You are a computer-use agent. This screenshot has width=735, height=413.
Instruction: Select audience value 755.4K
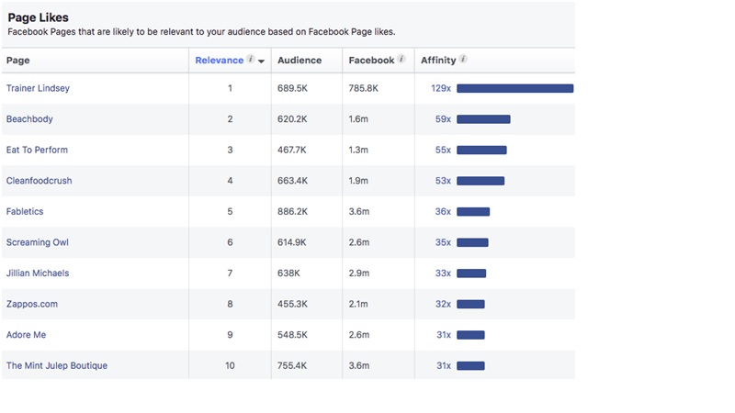pos(292,365)
